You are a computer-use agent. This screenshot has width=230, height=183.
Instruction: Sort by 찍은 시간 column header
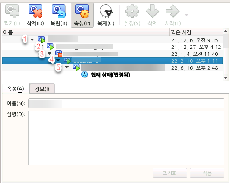coord(196,32)
